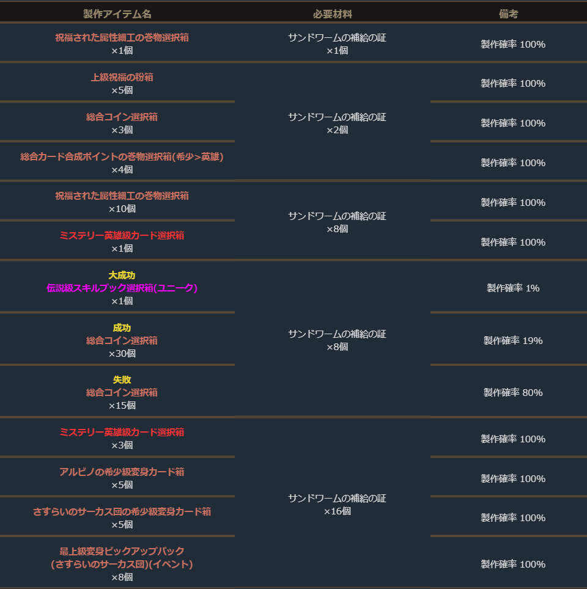Select the サンドワームの補給の証 ×1個 material cell
This screenshot has width=587, height=589.
337,43
